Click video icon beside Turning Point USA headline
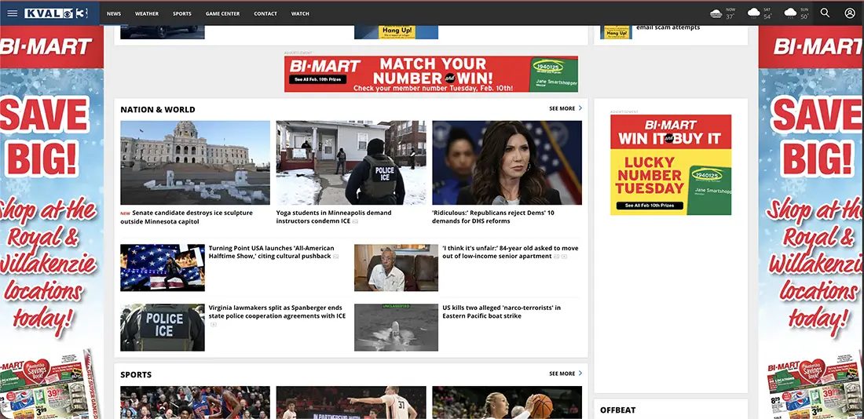Viewport: 864px width, 419px height. pyautogui.click(x=336, y=257)
